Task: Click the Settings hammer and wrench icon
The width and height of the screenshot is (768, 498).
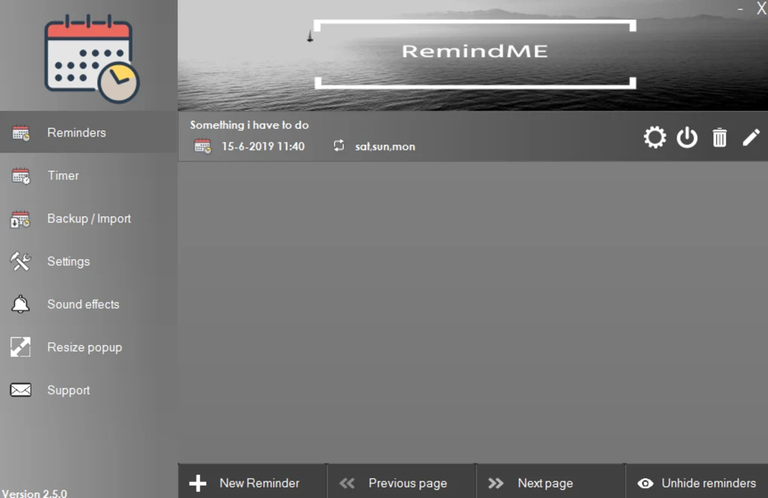Action: coord(20,261)
